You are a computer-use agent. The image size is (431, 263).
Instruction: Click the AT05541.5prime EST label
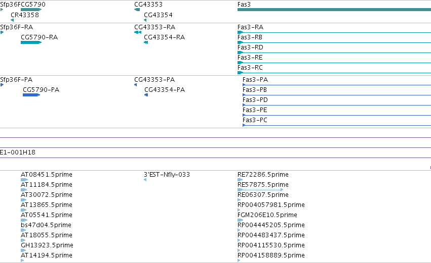(x=47, y=216)
